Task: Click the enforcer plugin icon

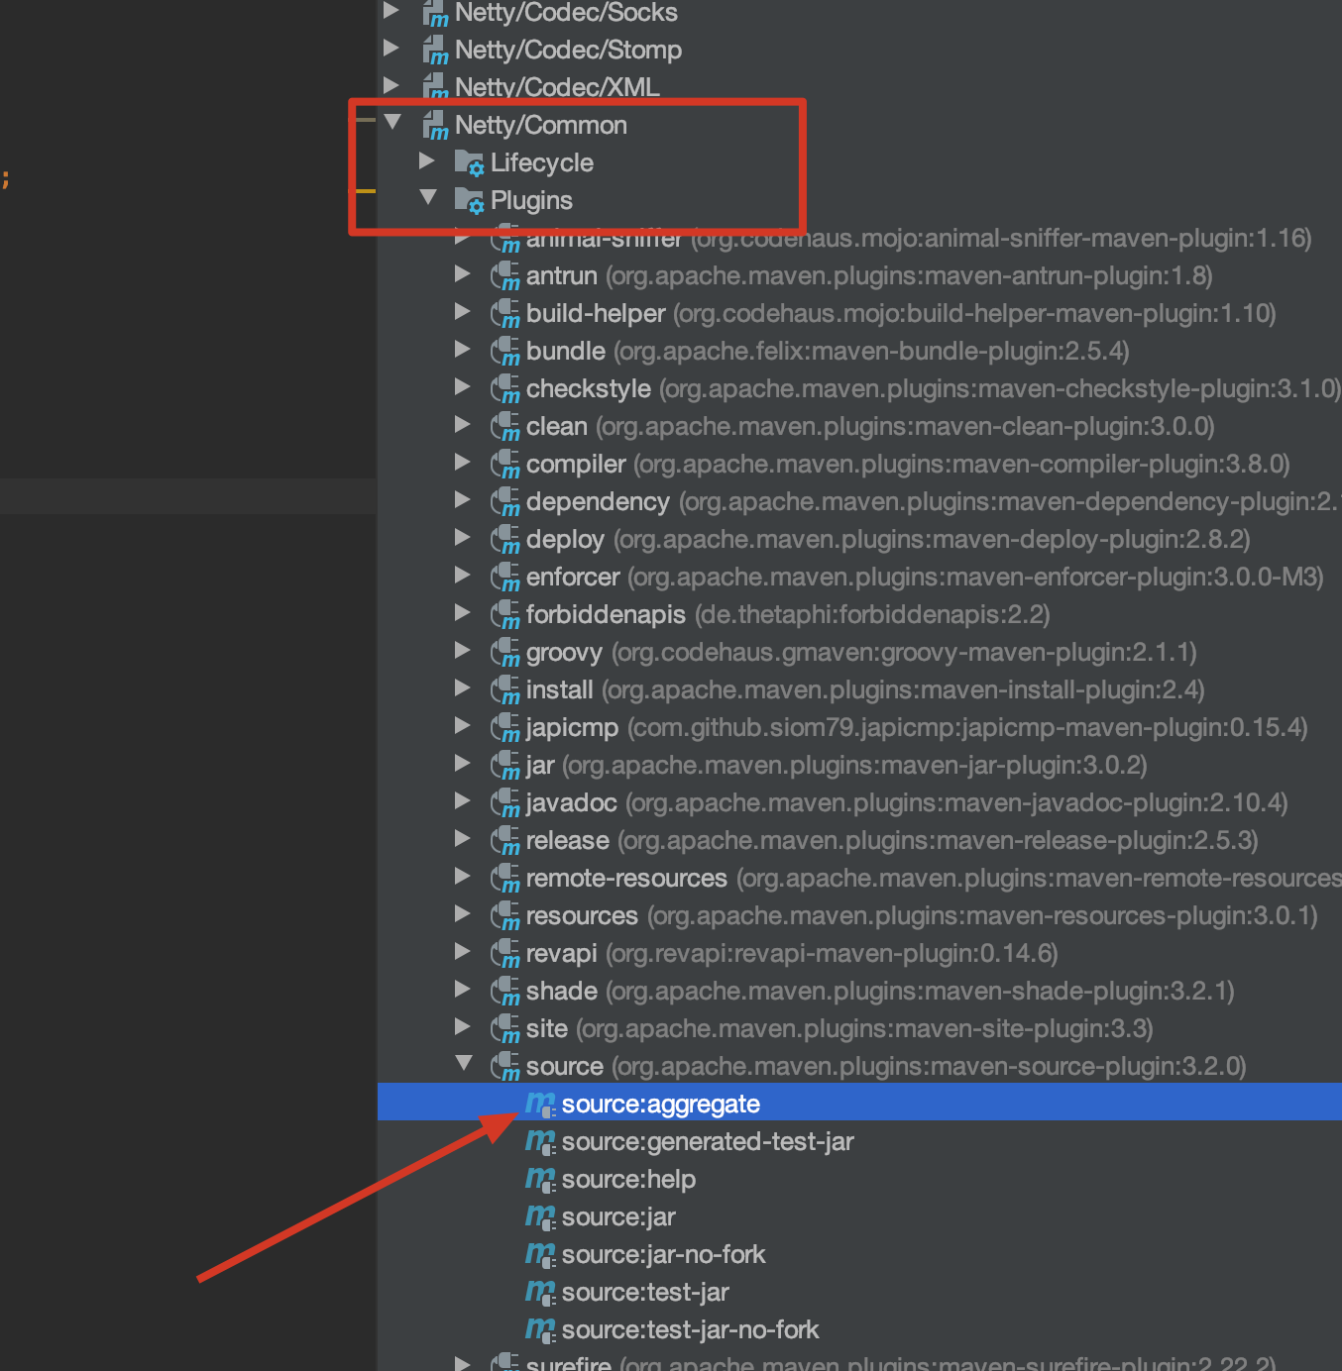Action: pos(505,577)
